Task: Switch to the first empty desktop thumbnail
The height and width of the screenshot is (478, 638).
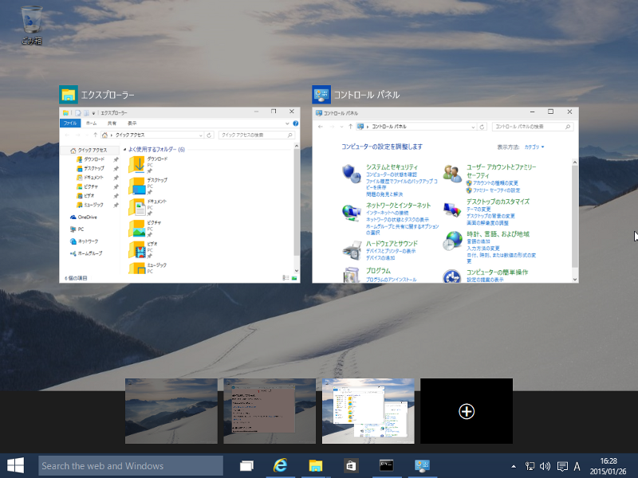Action: click(171, 411)
